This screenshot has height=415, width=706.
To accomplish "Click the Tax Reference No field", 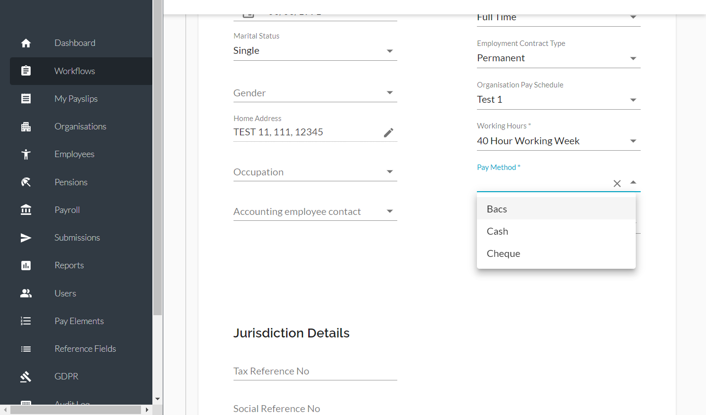I will (315, 371).
